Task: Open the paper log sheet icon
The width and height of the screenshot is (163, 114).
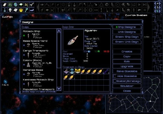Action: pos(16,10)
